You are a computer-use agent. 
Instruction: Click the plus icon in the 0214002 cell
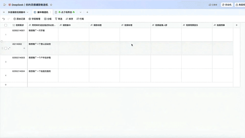[24, 48]
